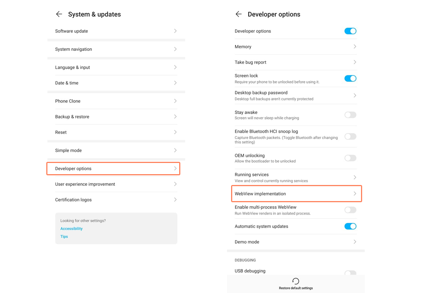Select Language & input
448x299 pixels.
[x=73, y=67]
